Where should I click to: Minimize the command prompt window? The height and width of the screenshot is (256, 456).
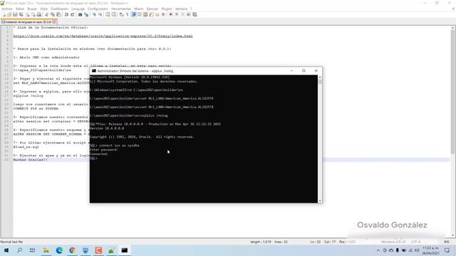click(x=291, y=71)
